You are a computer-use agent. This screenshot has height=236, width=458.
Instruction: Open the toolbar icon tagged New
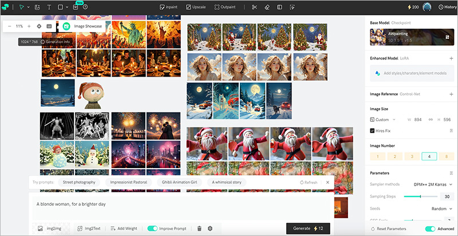coord(76,7)
